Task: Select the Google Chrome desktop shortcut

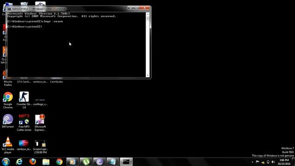Action: pyautogui.click(x=8, y=100)
